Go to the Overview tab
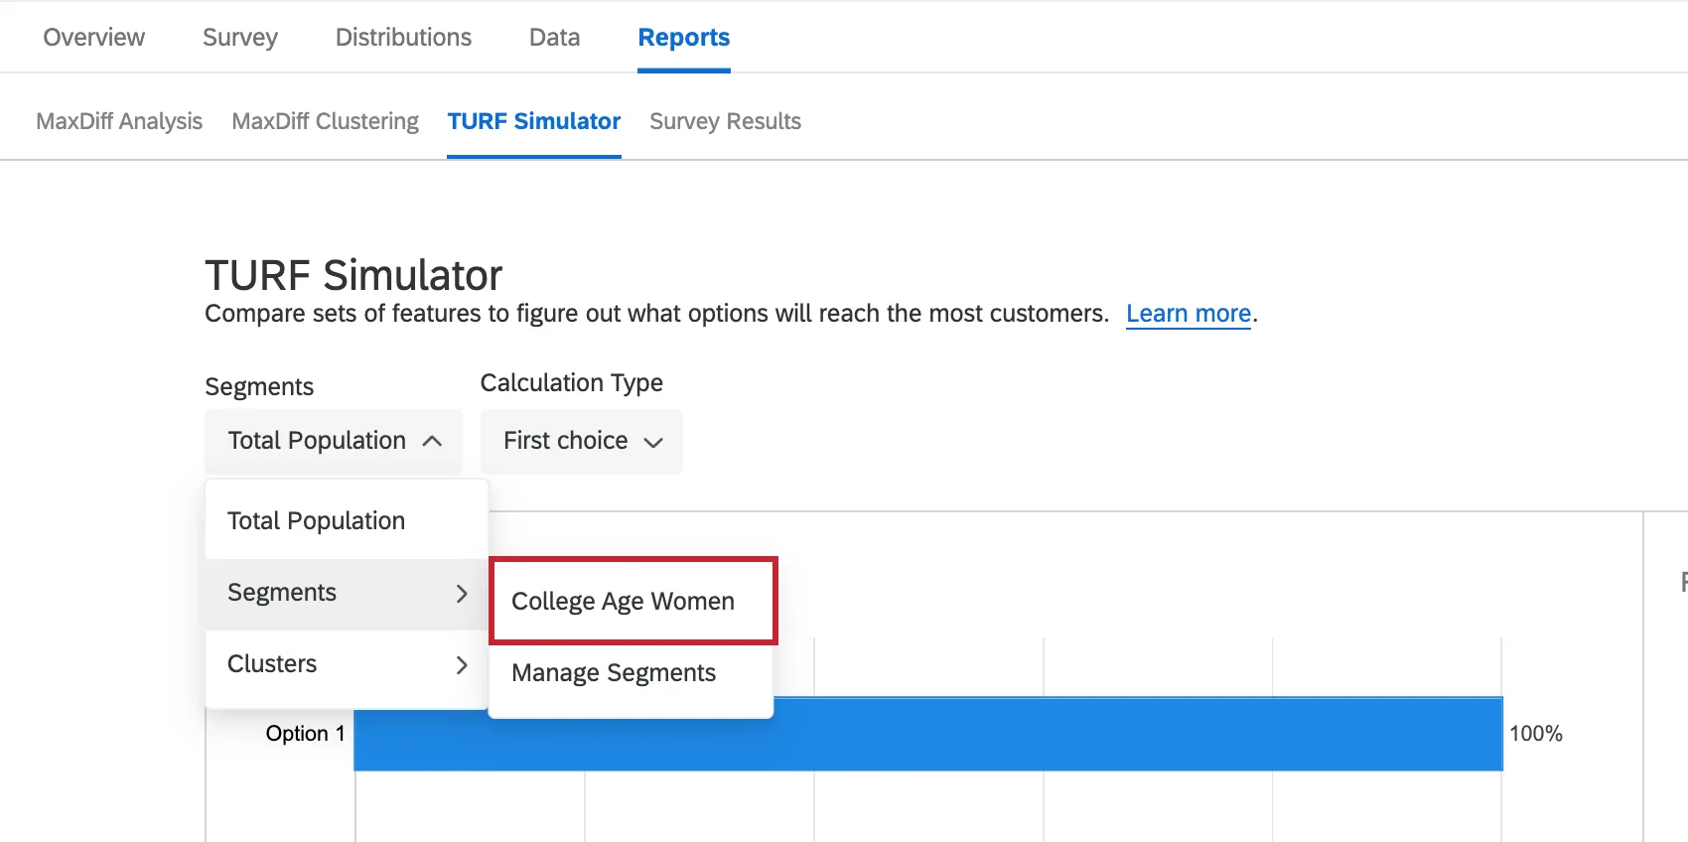The width and height of the screenshot is (1688, 842). tap(92, 37)
